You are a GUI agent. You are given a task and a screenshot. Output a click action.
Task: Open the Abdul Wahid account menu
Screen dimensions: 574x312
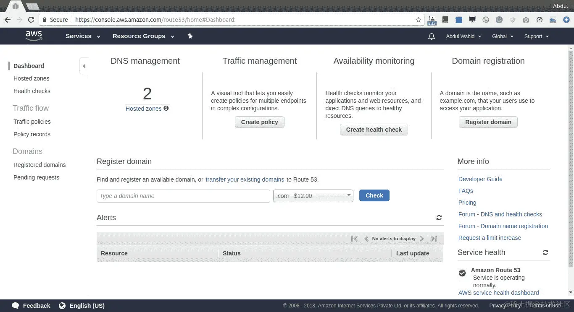463,36
